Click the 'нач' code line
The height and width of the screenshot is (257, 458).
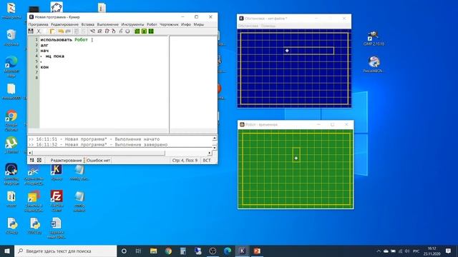(44, 51)
